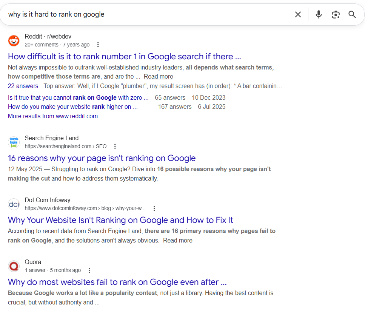The width and height of the screenshot is (365, 309).
Task: Open Google Lens image search
Action: click(x=336, y=15)
